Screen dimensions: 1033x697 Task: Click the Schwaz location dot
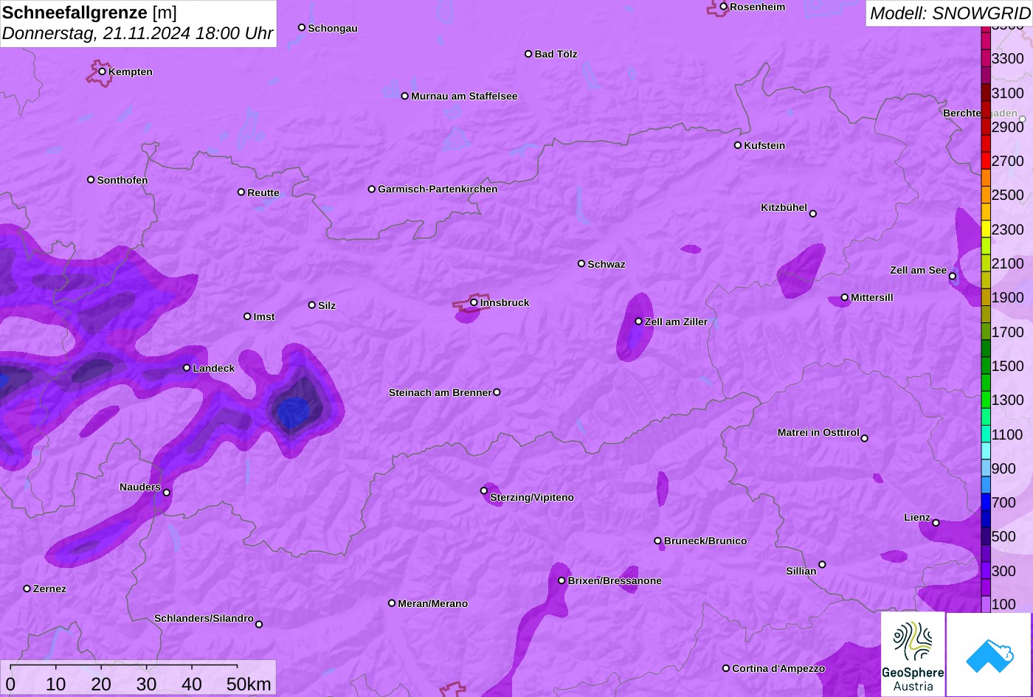point(581,263)
